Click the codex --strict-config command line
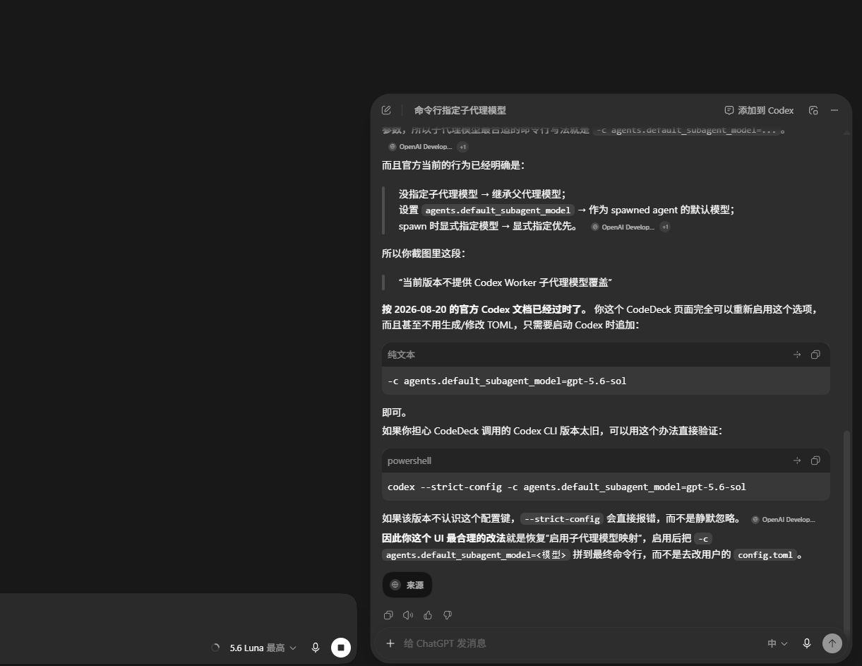 coord(567,487)
